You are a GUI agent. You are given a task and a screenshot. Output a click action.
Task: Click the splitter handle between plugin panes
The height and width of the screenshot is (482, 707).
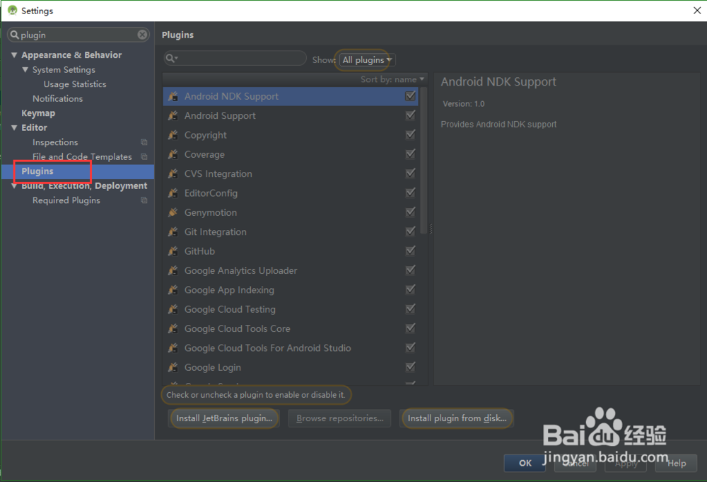pyautogui.click(x=431, y=229)
